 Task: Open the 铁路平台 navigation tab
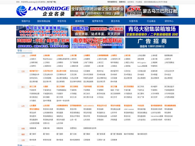pos(26,21)
